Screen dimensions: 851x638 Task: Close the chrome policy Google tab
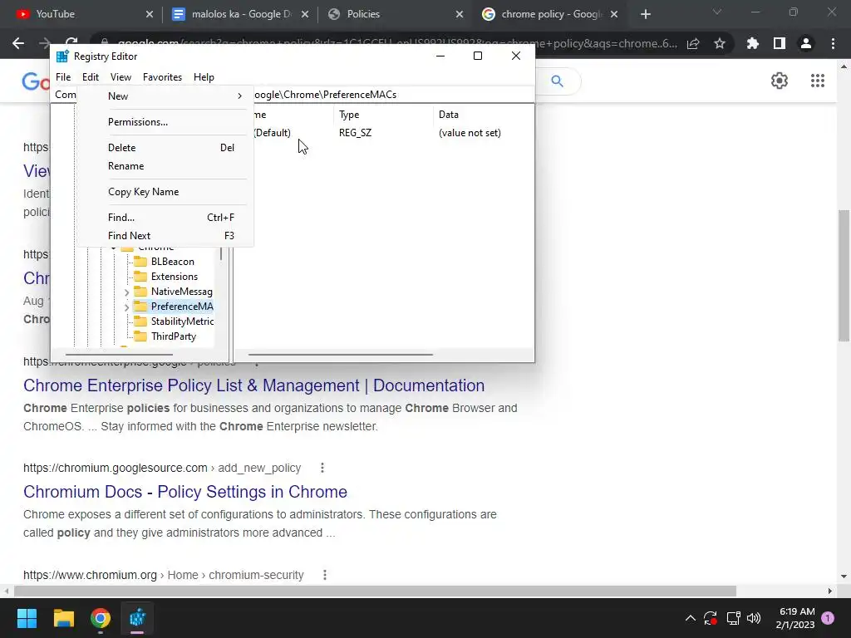(614, 15)
